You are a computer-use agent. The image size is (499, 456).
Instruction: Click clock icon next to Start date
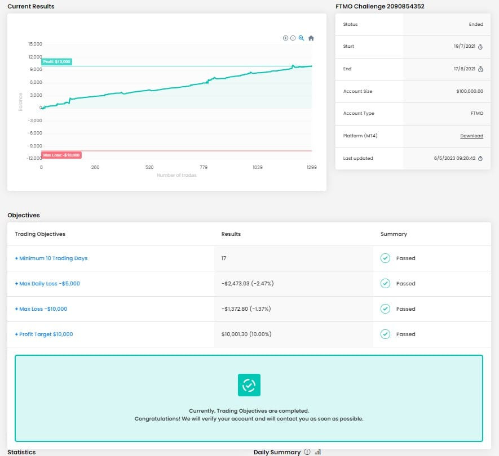coord(480,47)
